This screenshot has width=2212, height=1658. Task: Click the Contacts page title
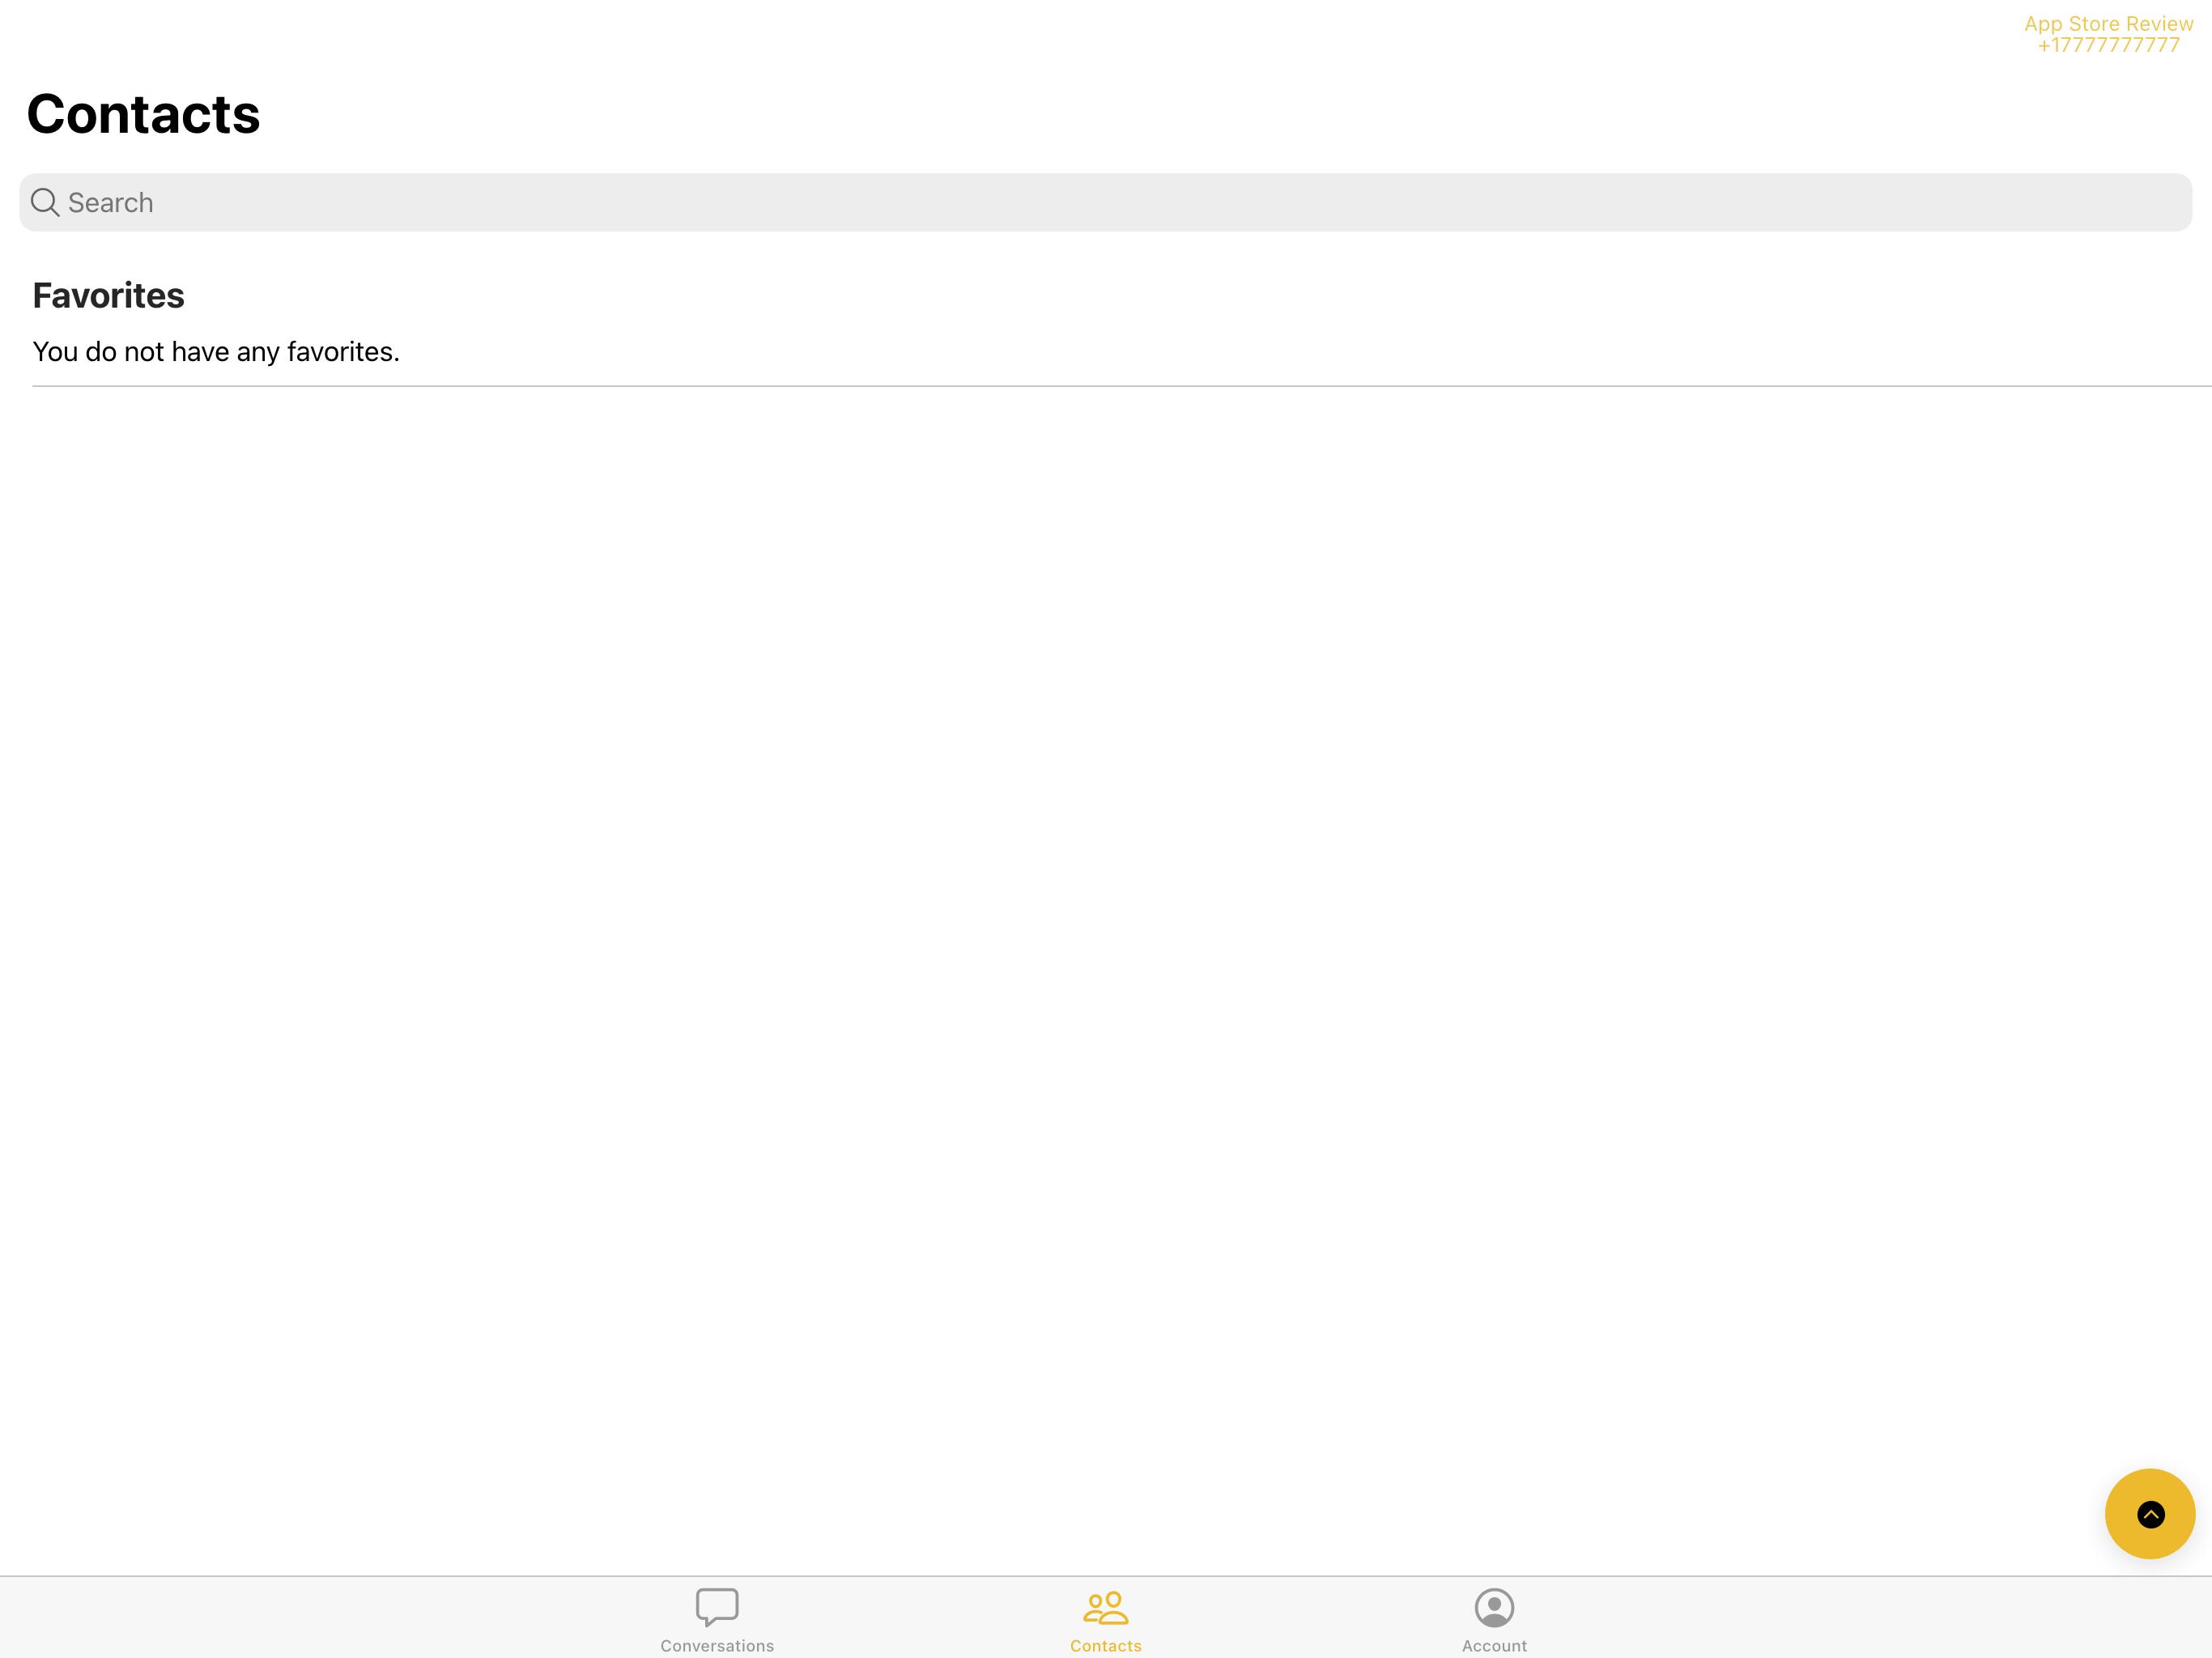[143, 113]
